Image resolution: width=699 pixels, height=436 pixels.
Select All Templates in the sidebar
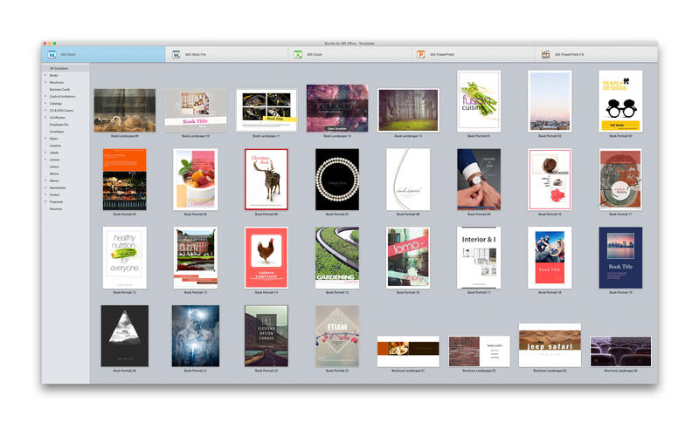59,68
